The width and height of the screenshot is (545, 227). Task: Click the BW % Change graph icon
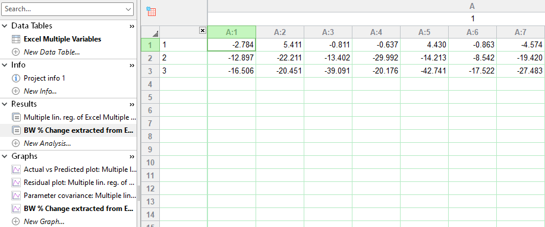coord(16,209)
